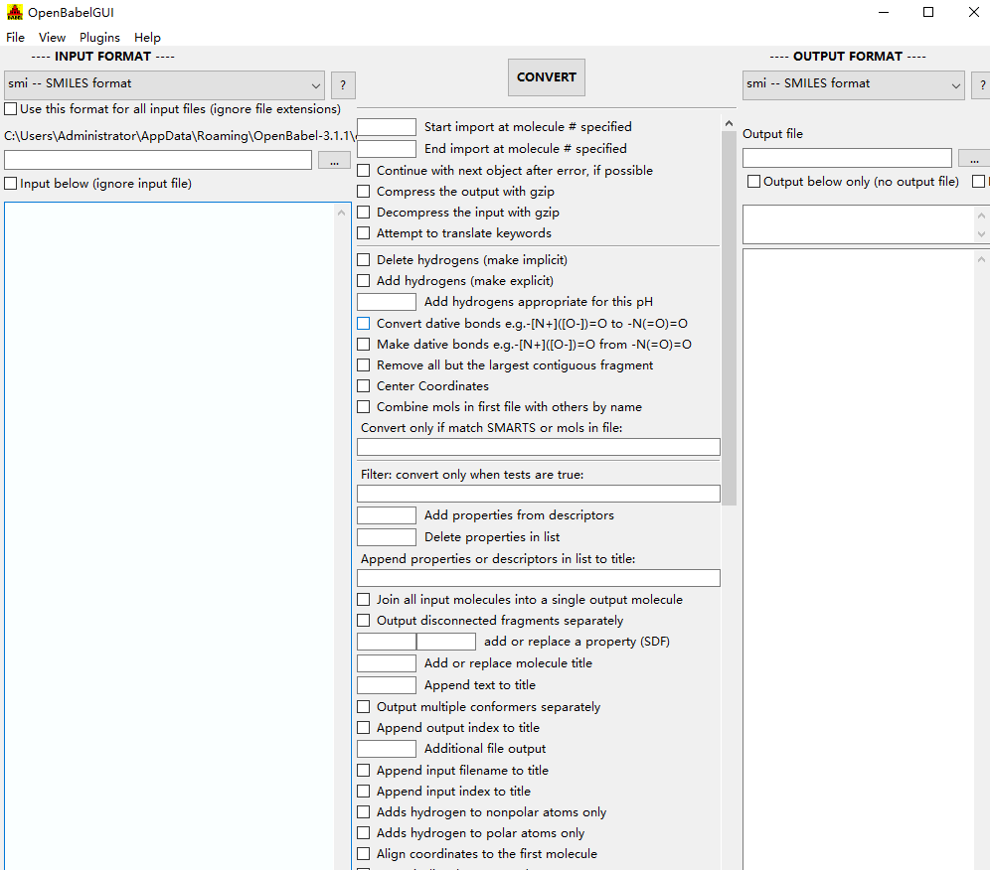Click the input file browse button
This screenshot has width=990, height=870.
[334, 160]
